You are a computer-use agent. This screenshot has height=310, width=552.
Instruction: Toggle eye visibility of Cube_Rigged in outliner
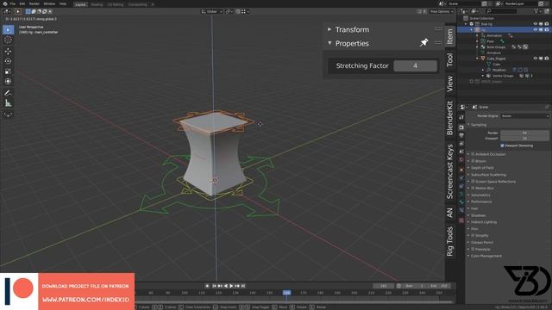click(535, 59)
